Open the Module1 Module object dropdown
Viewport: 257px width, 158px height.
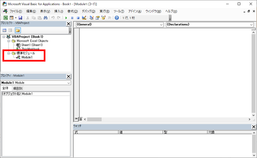[69, 83]
